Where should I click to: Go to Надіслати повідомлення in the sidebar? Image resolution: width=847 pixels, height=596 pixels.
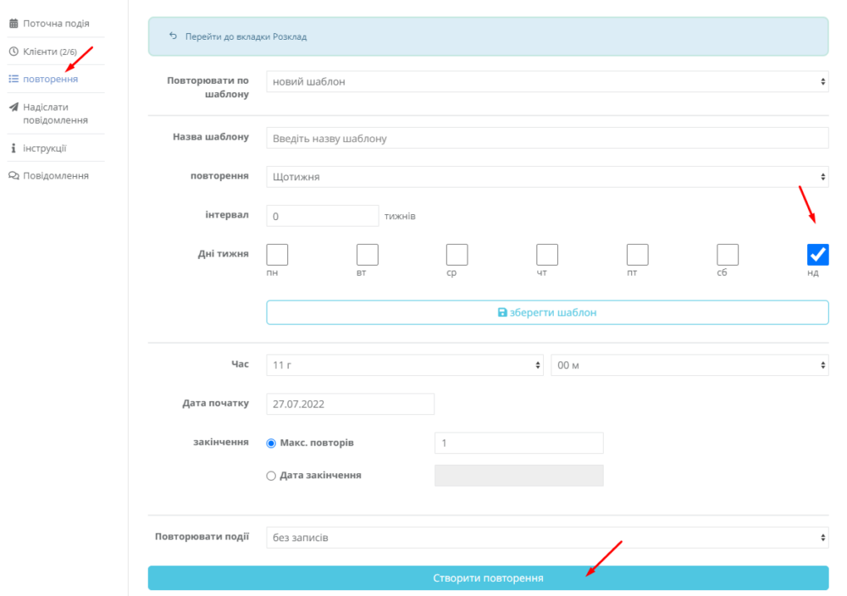pyautogui.click(x=56, y=113)
